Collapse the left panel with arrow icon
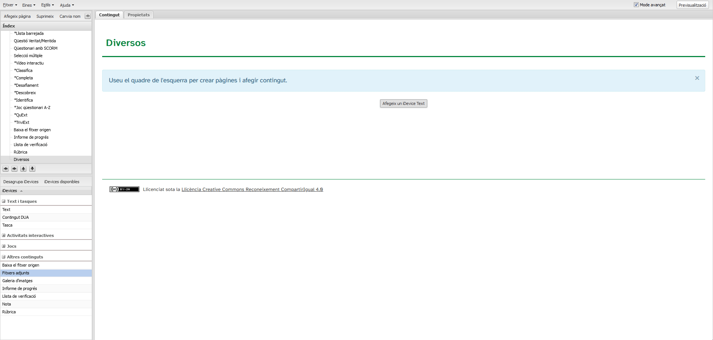Image resolution: width=713 pixels, height=340 pixels. [x=88, y=16]
